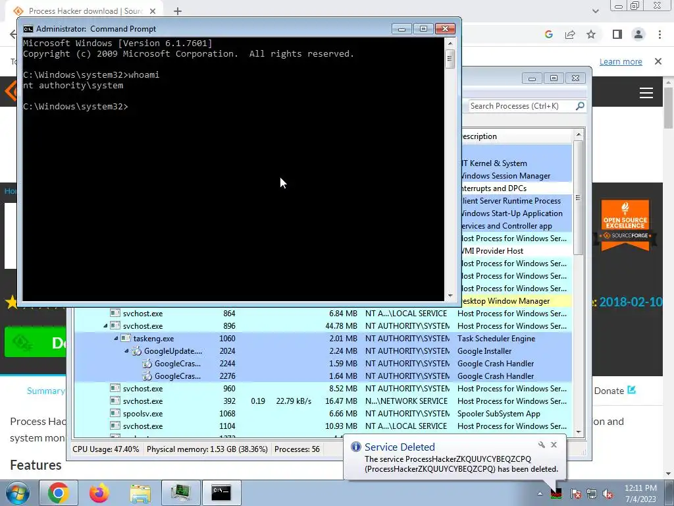Click the Process Hacker tray icon
The height and width of the screenshot is (506, 674).
[556, 493]
